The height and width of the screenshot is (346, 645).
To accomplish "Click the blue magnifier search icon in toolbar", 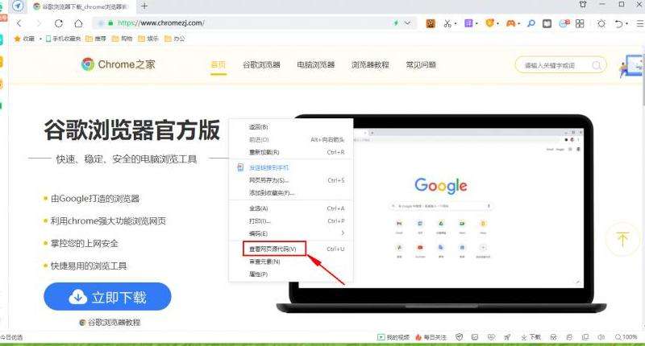I will point(531,23).
